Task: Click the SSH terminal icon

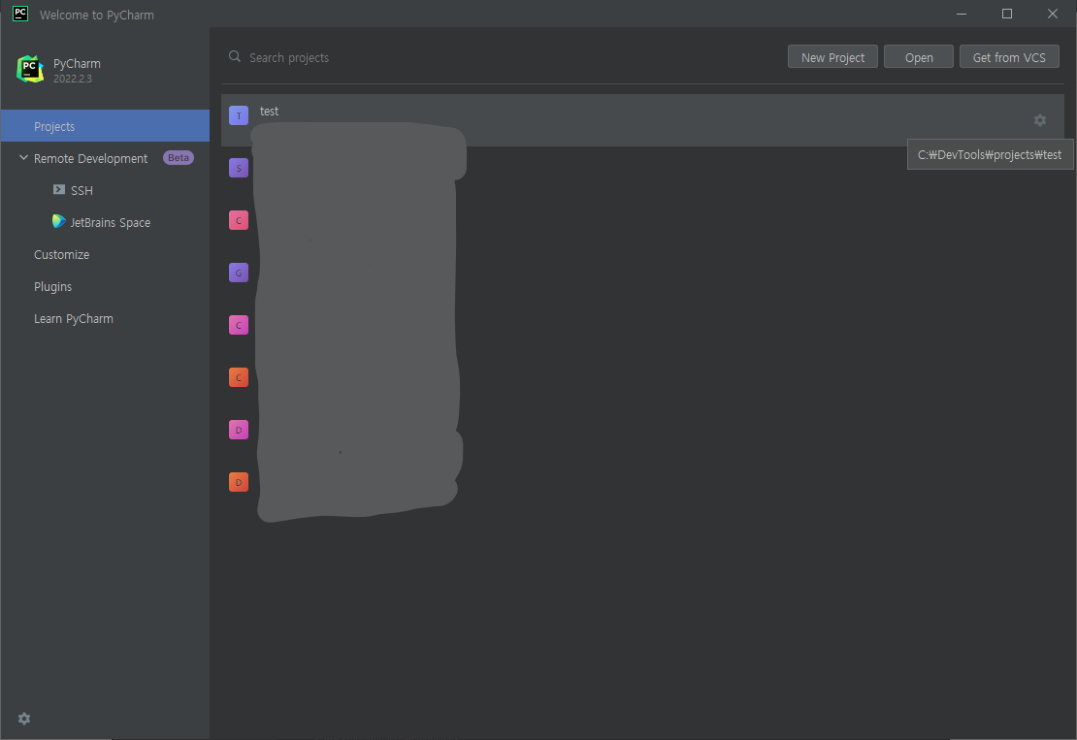Action: [59, 189]
